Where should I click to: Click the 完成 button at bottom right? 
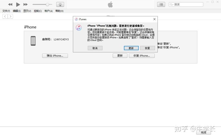[203, 132]
